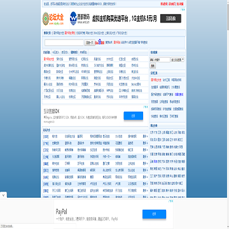This screenshot has height=229, width=229.
Task: Collapse the bottom ad using the chevron tab
Action: pos(3,195)
